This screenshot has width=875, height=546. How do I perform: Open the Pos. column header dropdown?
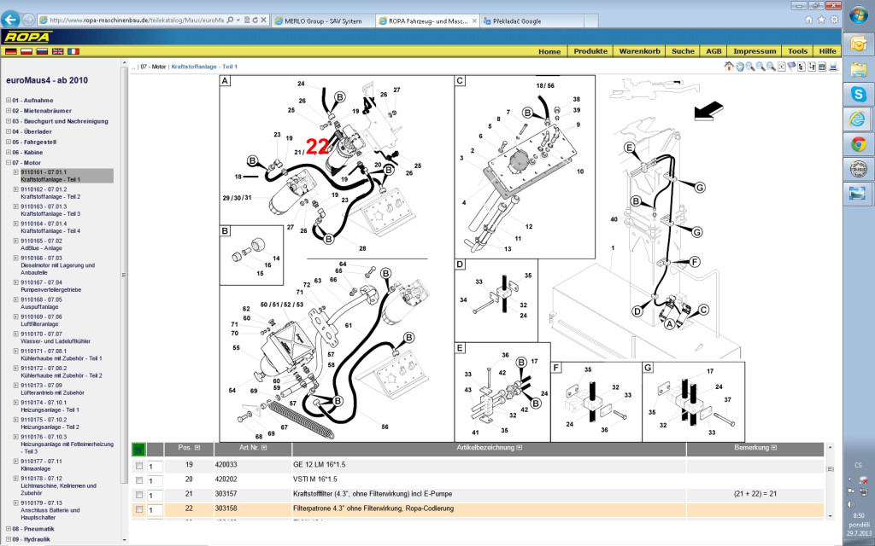pyautogui.click(x=197, y=448)
